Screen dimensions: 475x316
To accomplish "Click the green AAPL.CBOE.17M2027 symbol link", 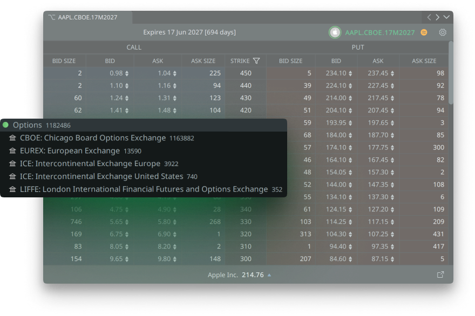I will tap(380, 32).
